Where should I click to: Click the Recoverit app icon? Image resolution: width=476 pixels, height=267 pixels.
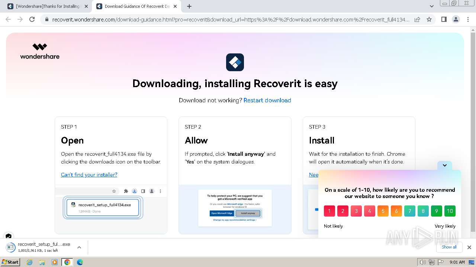[x=235, y=62]
